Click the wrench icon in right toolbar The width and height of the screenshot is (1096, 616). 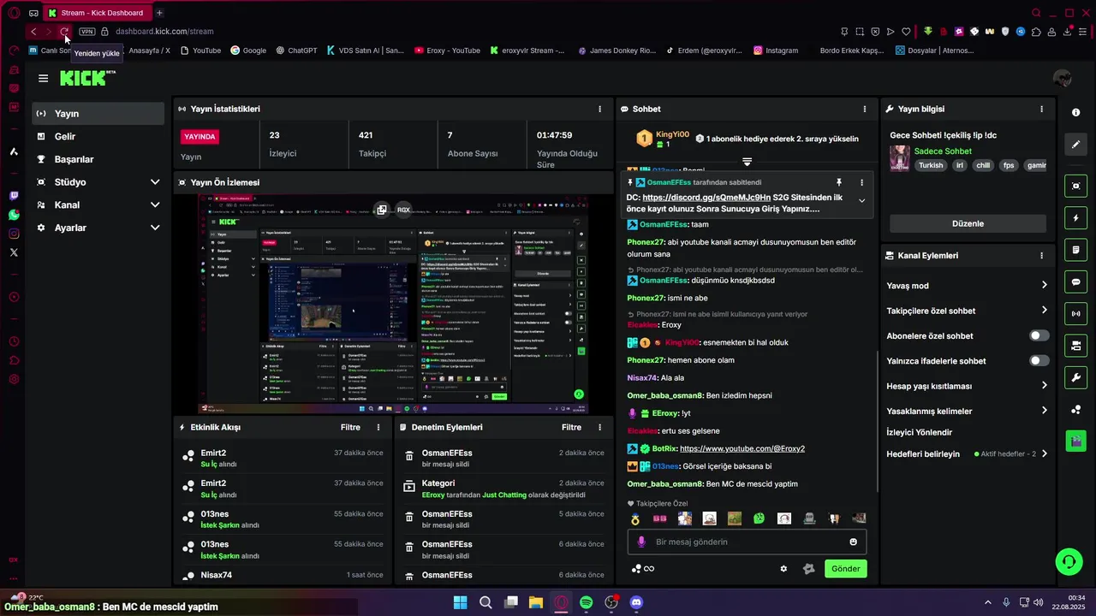pyautogui.click(x=1076, y=377)
